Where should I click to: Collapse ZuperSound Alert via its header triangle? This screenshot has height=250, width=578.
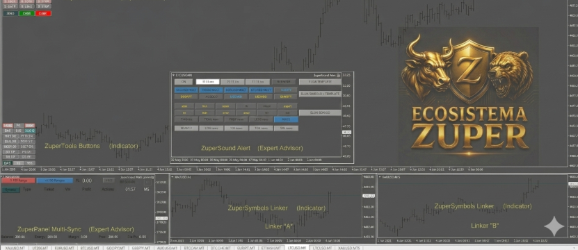coord(174,75)
